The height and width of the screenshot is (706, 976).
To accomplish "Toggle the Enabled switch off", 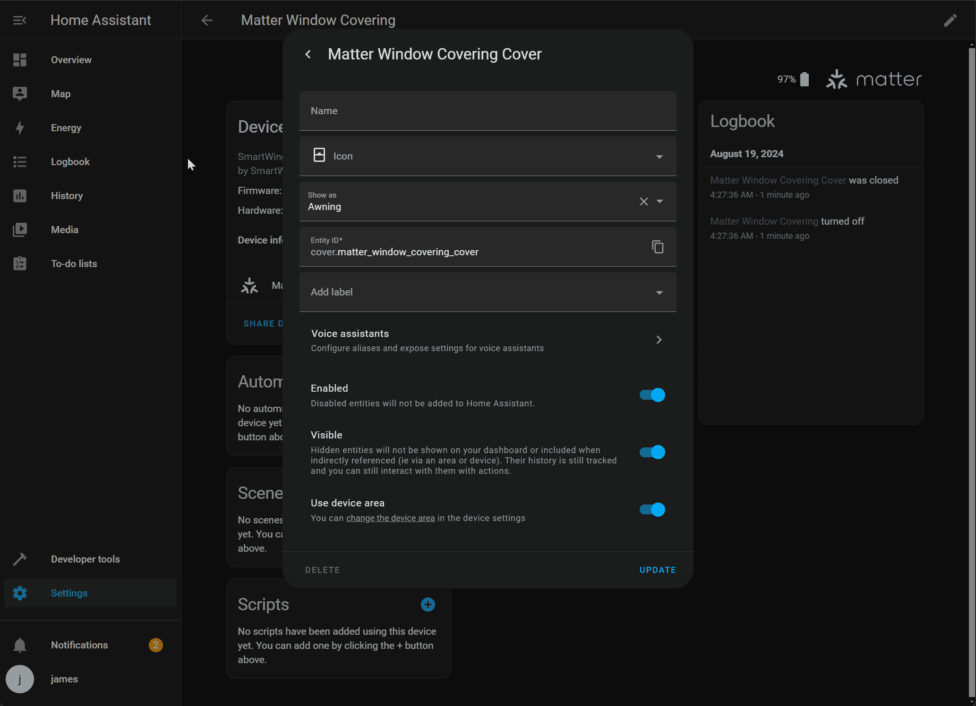I will click(x=652, y=395).
